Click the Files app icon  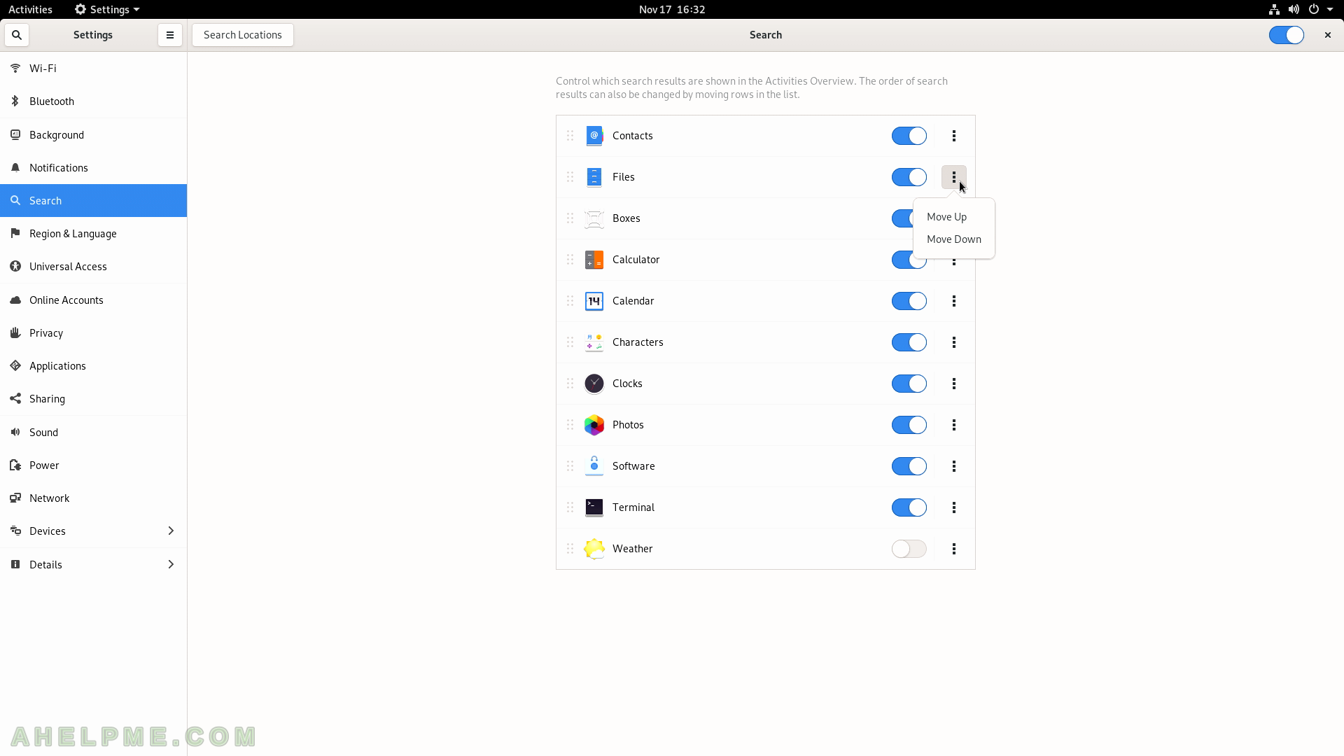click(594, 177)
